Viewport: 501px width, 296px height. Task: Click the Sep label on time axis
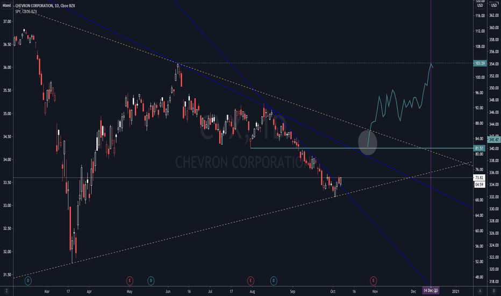click(x=292, y=291)
